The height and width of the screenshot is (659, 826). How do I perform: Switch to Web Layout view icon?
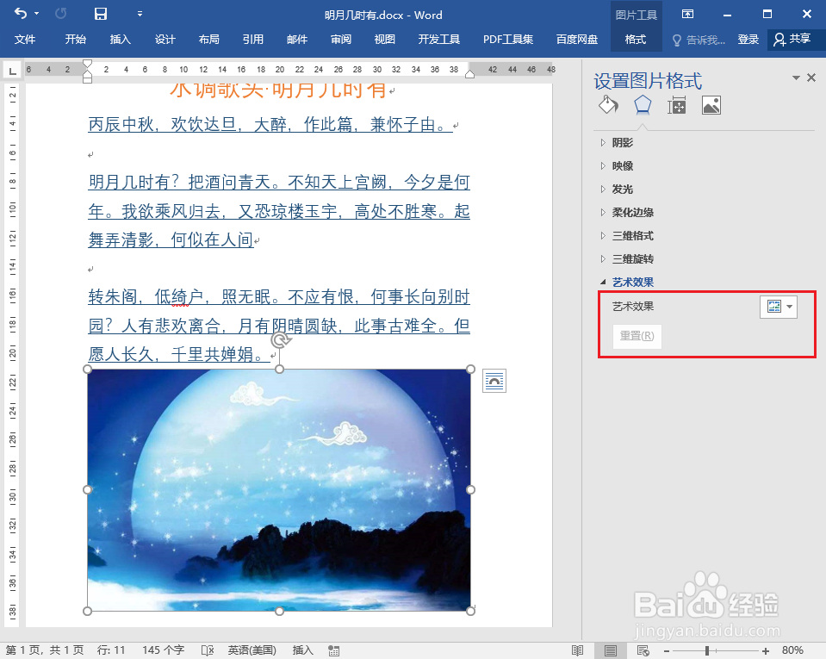click(643, 650)
